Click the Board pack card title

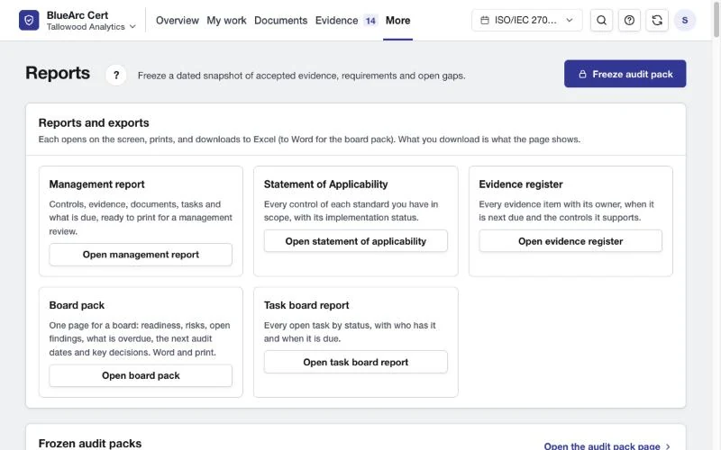[x=77, y=305]
